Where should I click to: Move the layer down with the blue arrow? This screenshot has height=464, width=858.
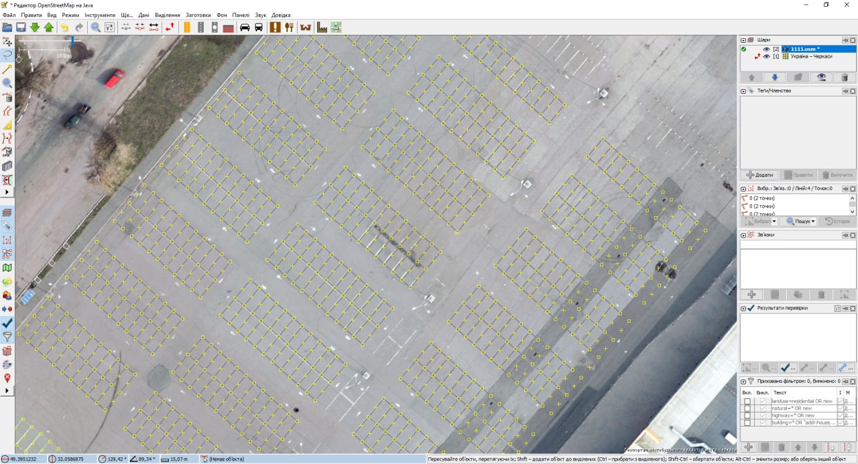(x=775, y=78)
